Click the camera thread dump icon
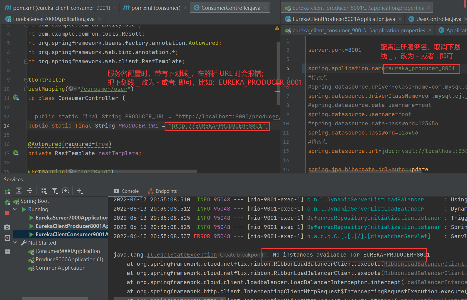Viewport: 467px width, 300px height. (7, 227)
